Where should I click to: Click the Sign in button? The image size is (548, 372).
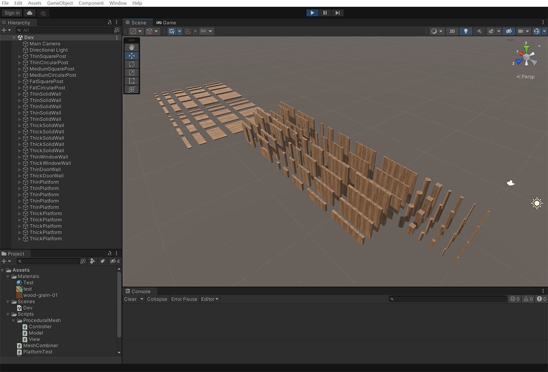pos(12,13)
